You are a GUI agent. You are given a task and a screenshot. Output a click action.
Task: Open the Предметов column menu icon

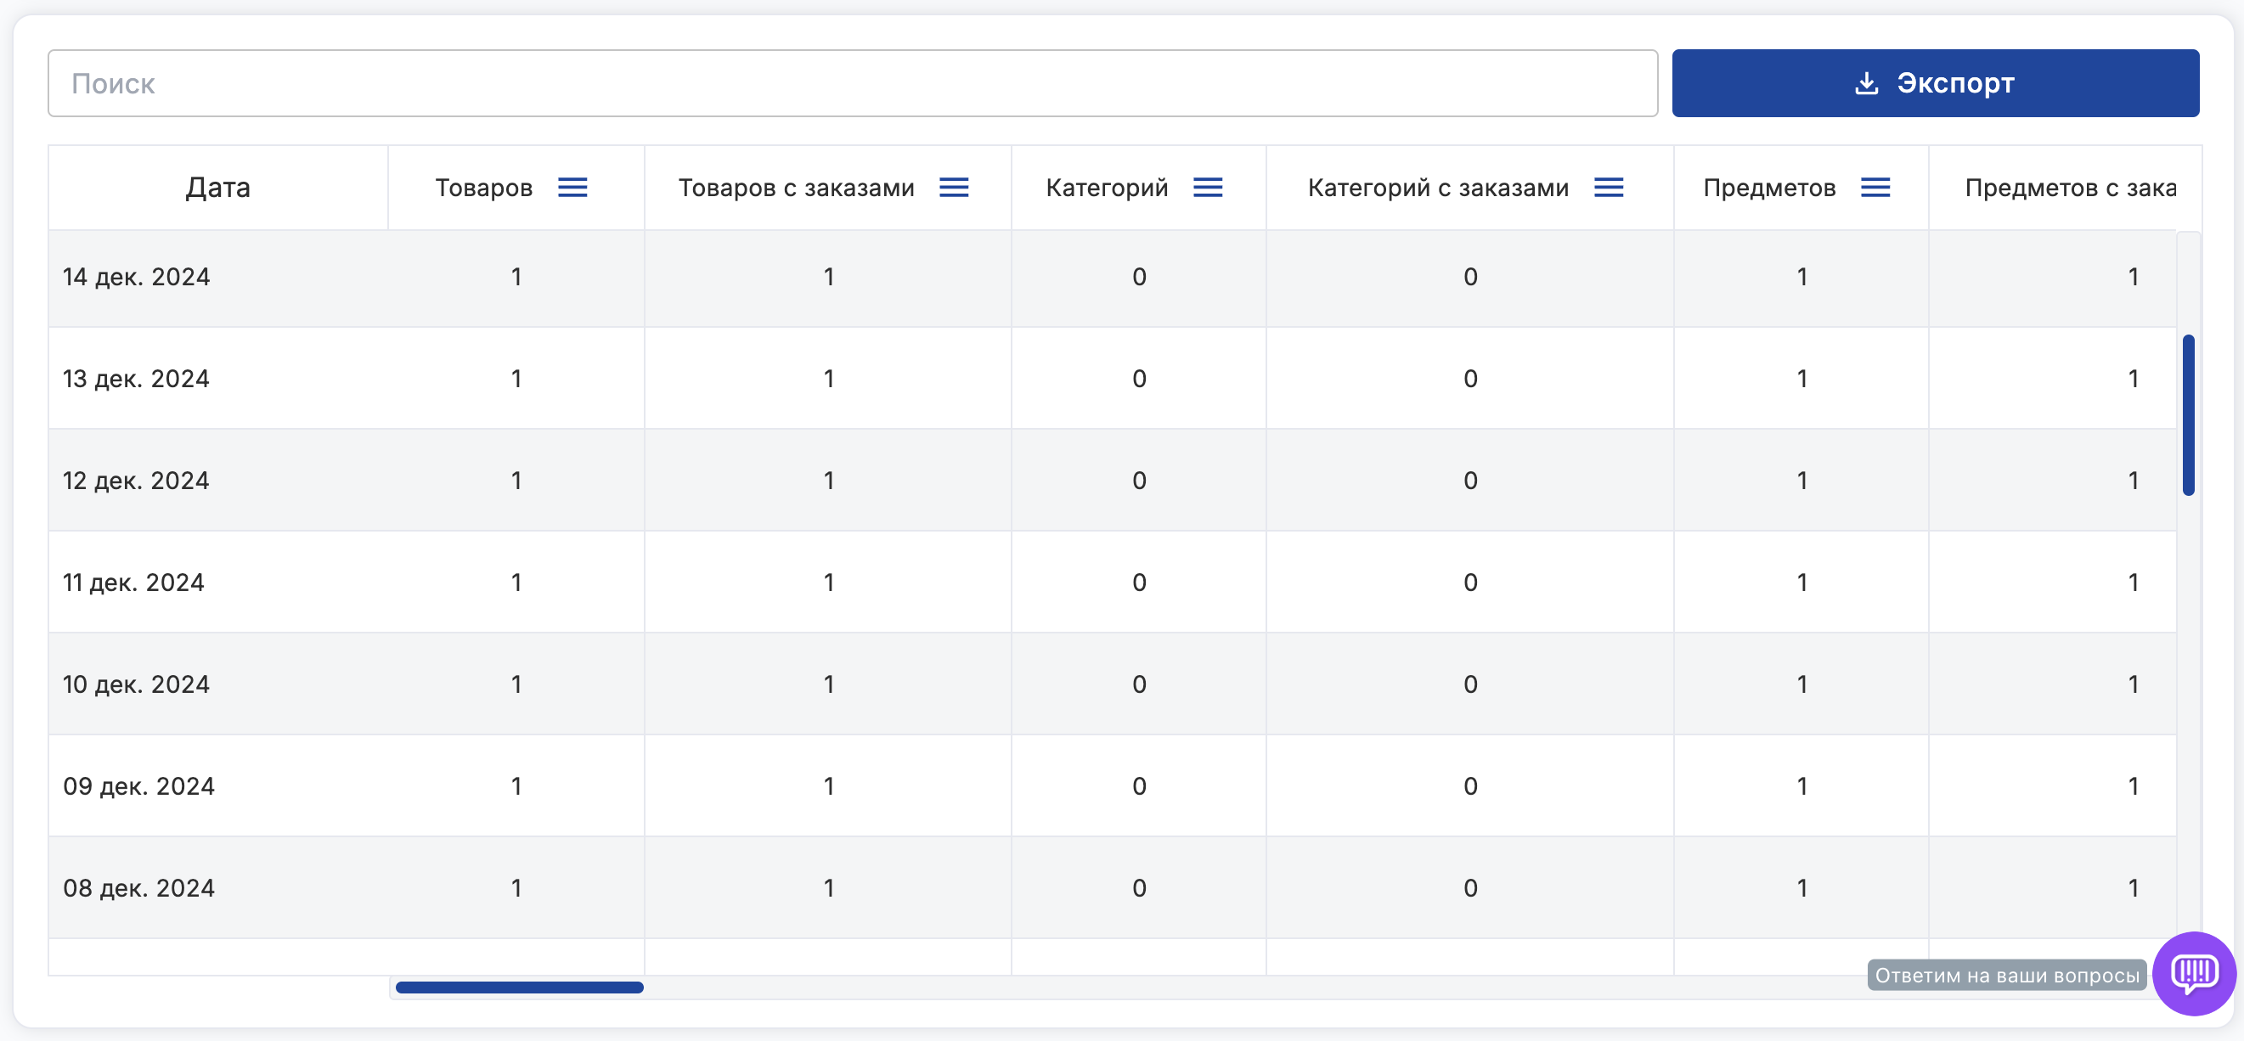pyautogui.click(x=1875, y=188)
